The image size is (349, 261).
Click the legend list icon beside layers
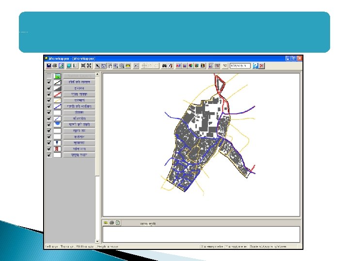point(75,66)
